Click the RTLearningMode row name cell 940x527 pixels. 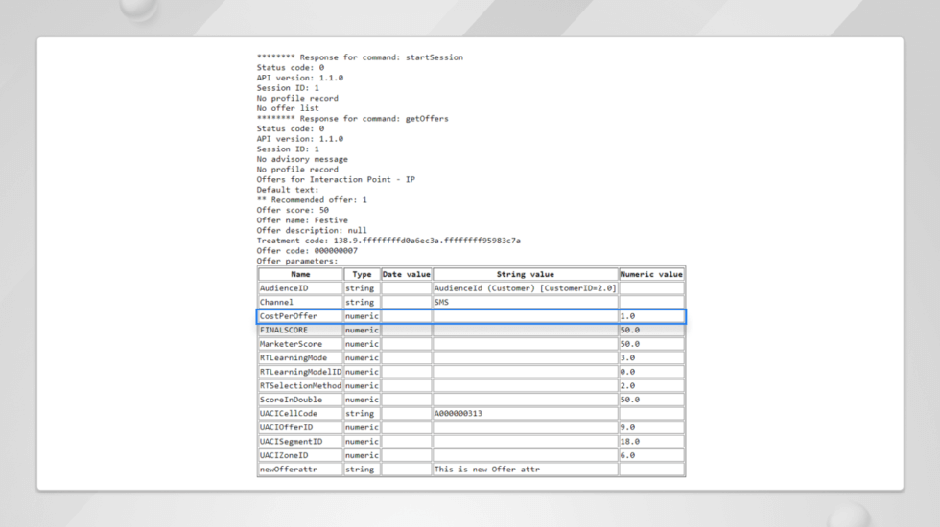tap(300, 357)
